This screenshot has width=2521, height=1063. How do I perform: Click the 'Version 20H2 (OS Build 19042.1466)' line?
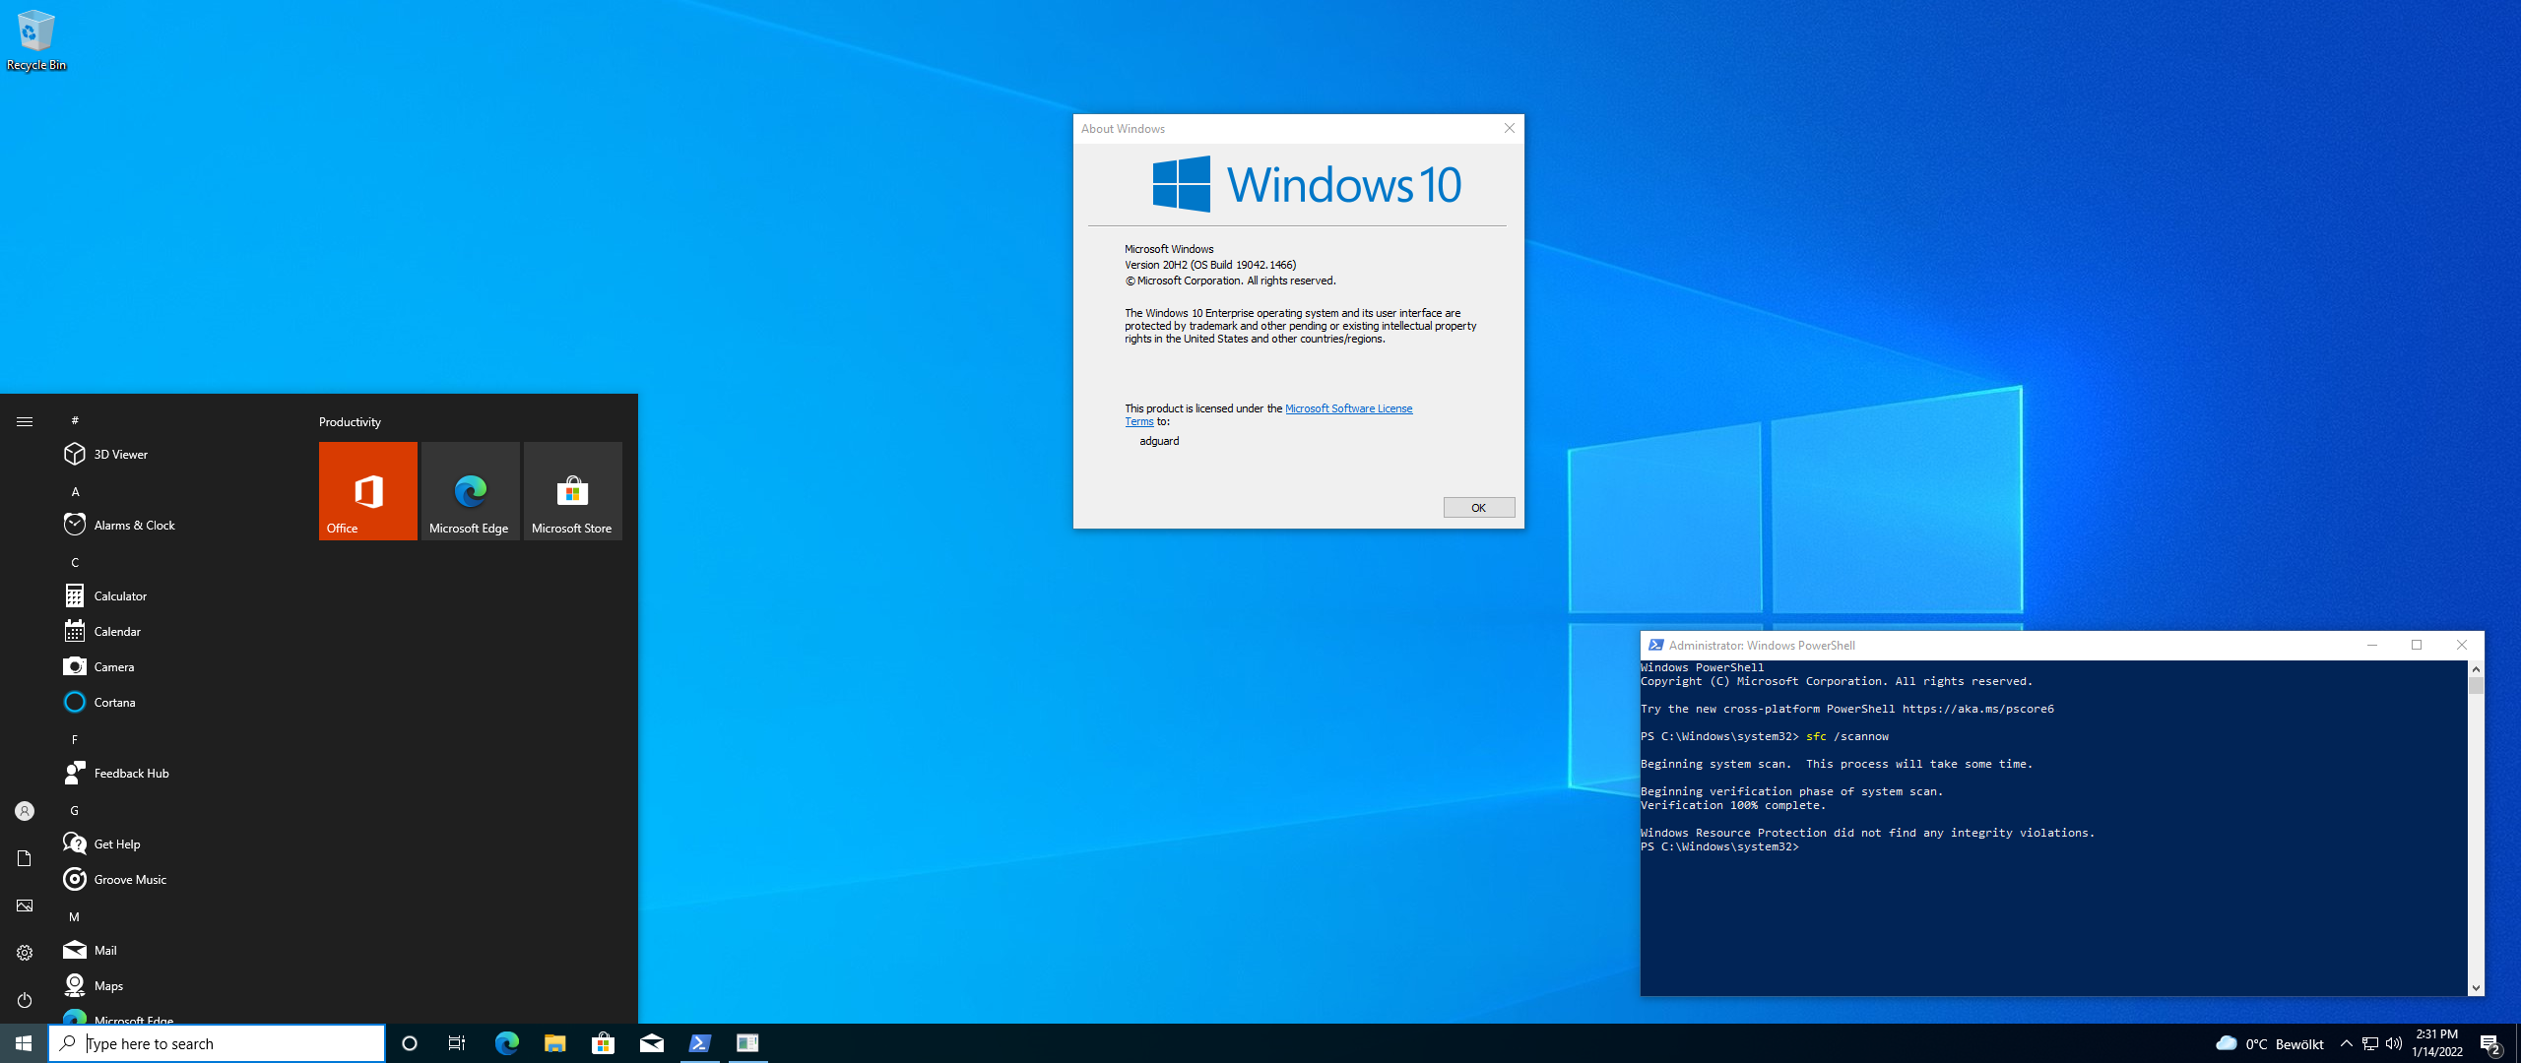click(1210, 265)
